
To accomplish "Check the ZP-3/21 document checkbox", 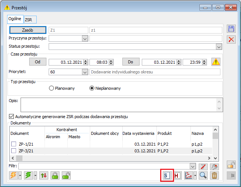I will pos(14,151).
